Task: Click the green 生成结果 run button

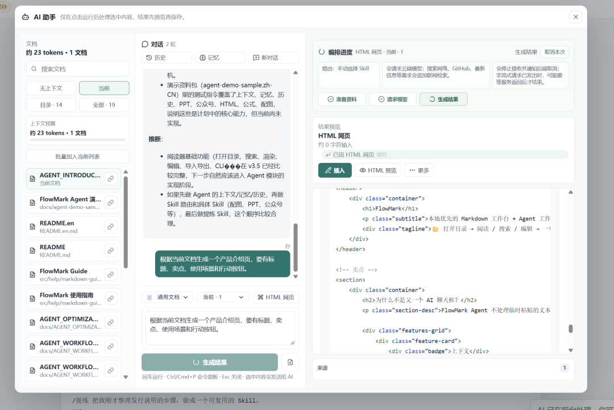Action: (x=209, y=362)
